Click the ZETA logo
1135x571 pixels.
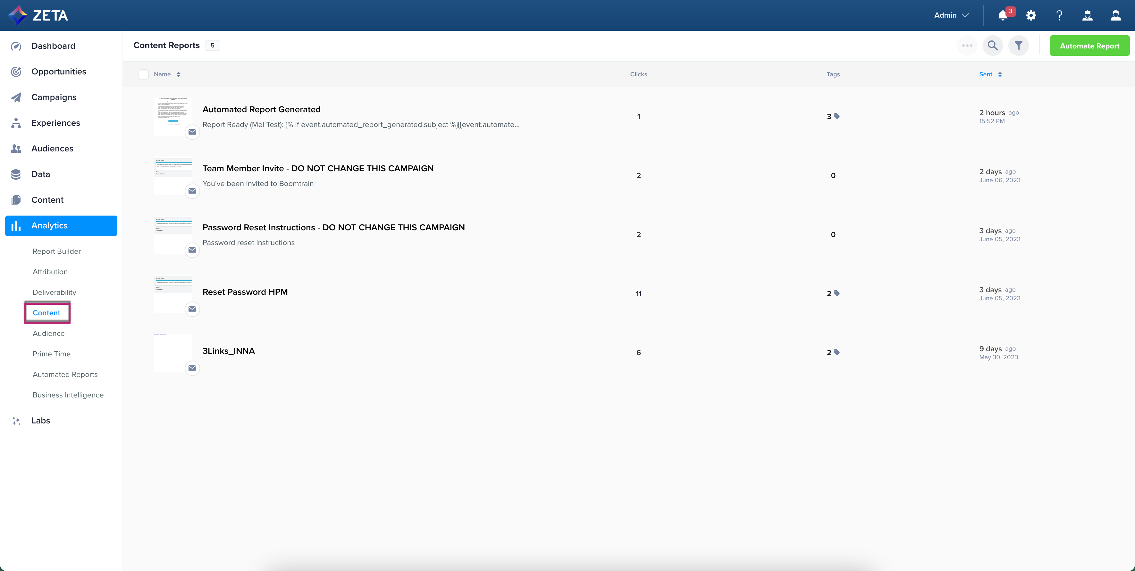point(39,15)
